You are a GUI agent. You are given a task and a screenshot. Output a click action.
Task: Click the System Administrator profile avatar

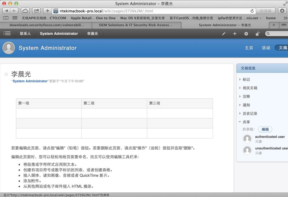(9, 48)
